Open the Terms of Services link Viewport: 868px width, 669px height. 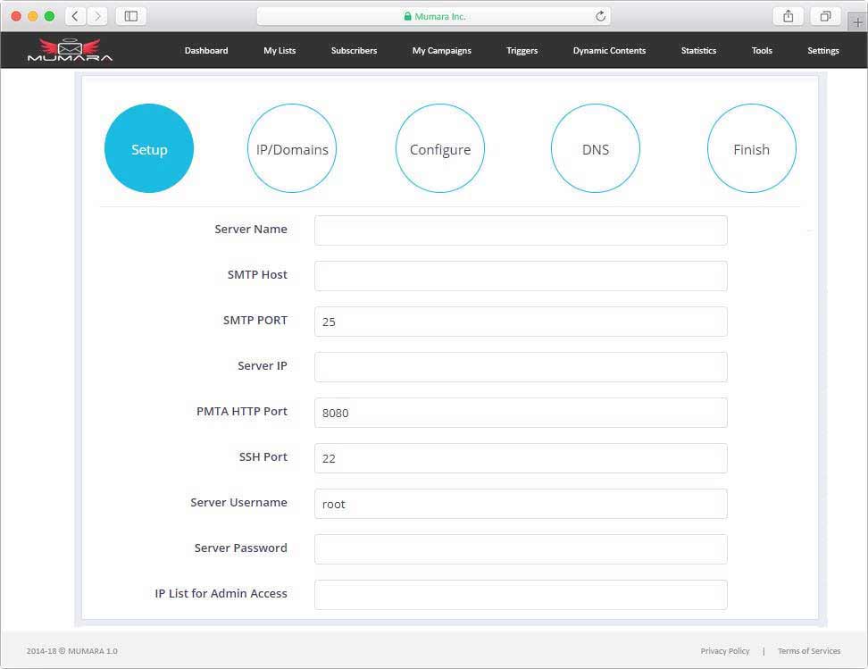coord(809,651)
